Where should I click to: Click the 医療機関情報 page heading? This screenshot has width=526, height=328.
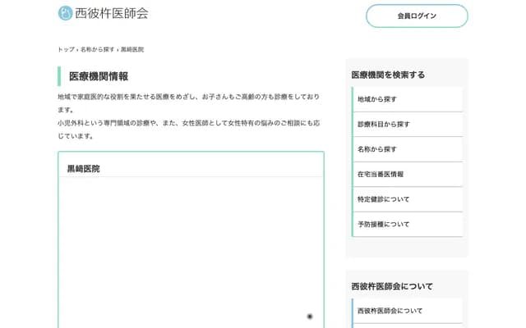pyautogui.click(x=99, y=76)
